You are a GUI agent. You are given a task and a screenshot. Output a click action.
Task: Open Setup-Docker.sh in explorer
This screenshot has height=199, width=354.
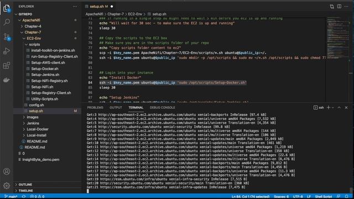pyautogui.click(x=45, y=69)
